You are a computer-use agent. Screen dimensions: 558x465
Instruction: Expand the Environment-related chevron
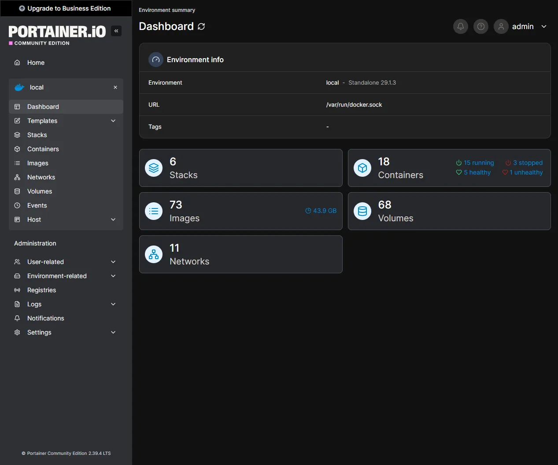(x=113, y=276)
